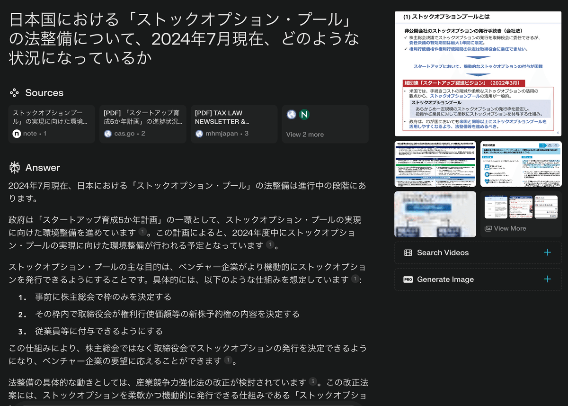The width and height of the screenshot is (568, 406).
Task: Open the blurred flowchart thumbnail
Action: [435, 214]
